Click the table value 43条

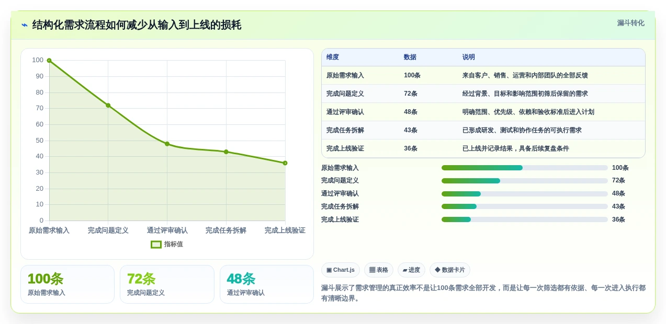(x=411, y=130)
